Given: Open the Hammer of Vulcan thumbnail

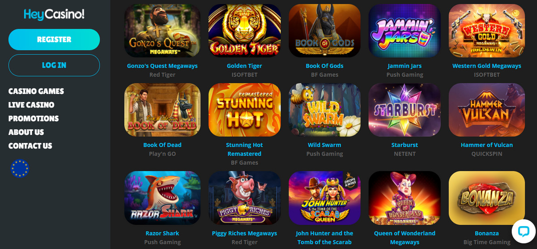Looking at the screenshot, I should click(487, 110).
